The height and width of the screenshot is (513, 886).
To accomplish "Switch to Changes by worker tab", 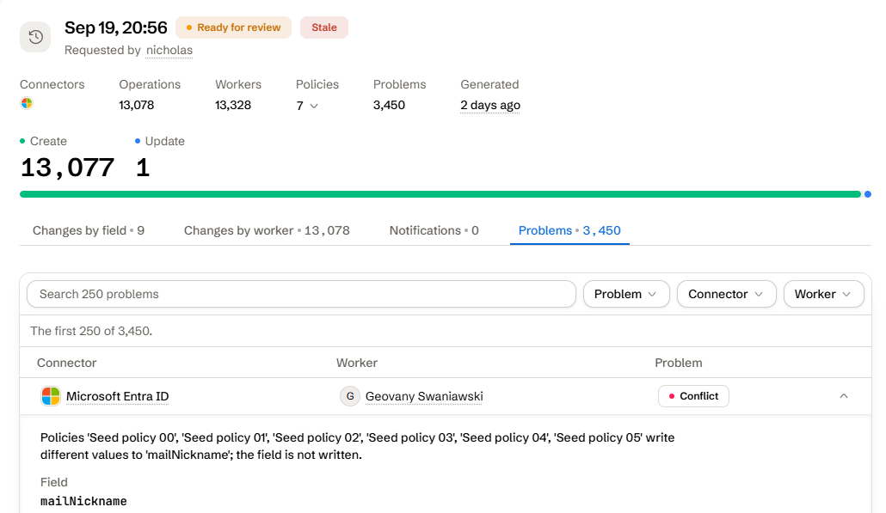I will [x=267, y=230].
